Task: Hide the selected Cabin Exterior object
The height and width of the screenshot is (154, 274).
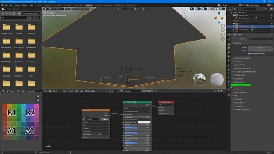Action: (271, 27)
